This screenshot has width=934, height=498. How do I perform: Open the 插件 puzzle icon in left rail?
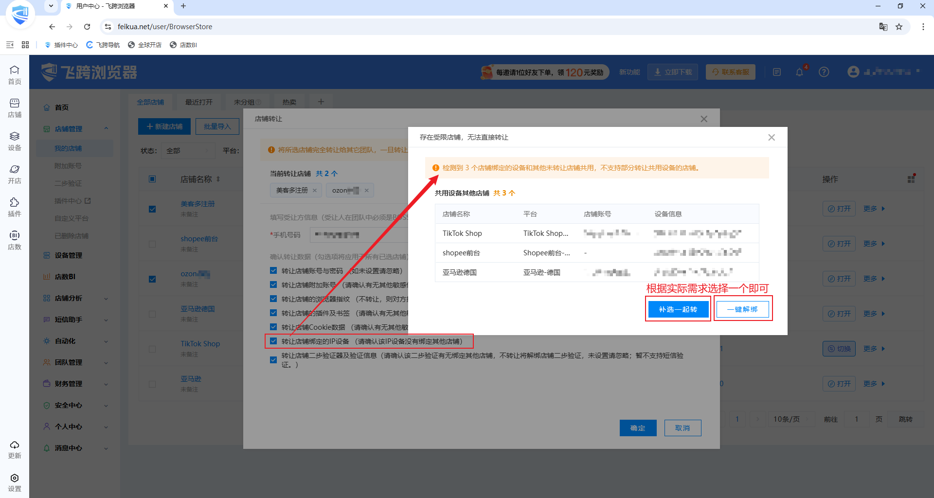coord(15,207)
